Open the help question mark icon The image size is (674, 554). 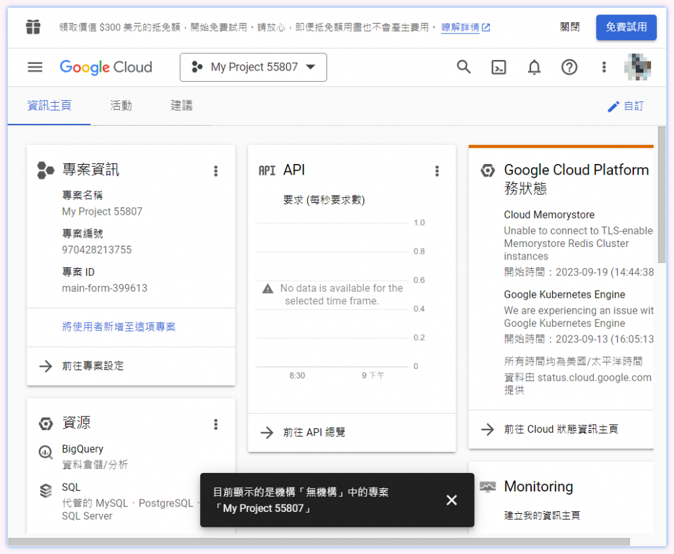569,67
